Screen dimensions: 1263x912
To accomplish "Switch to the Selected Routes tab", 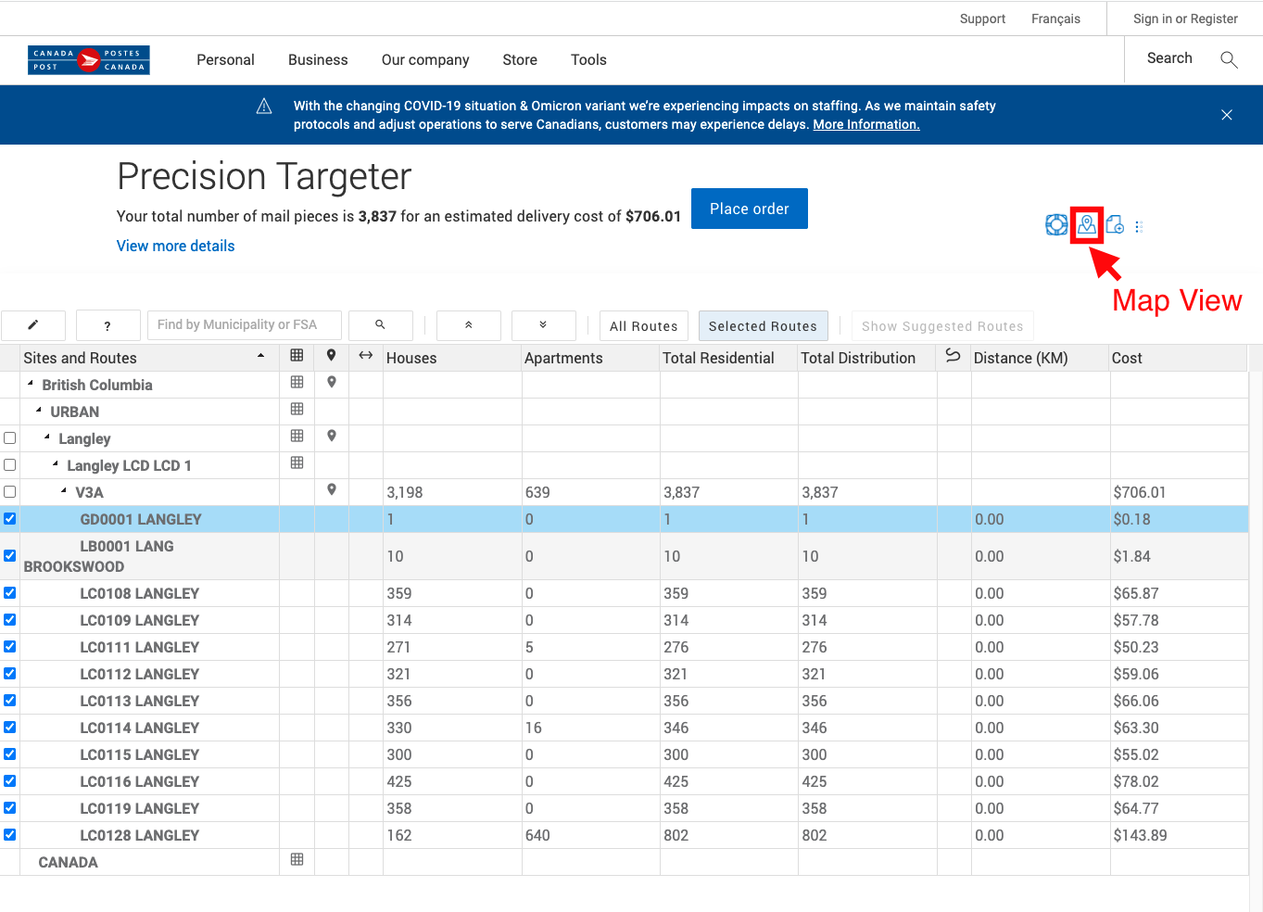I will (763, 326).
